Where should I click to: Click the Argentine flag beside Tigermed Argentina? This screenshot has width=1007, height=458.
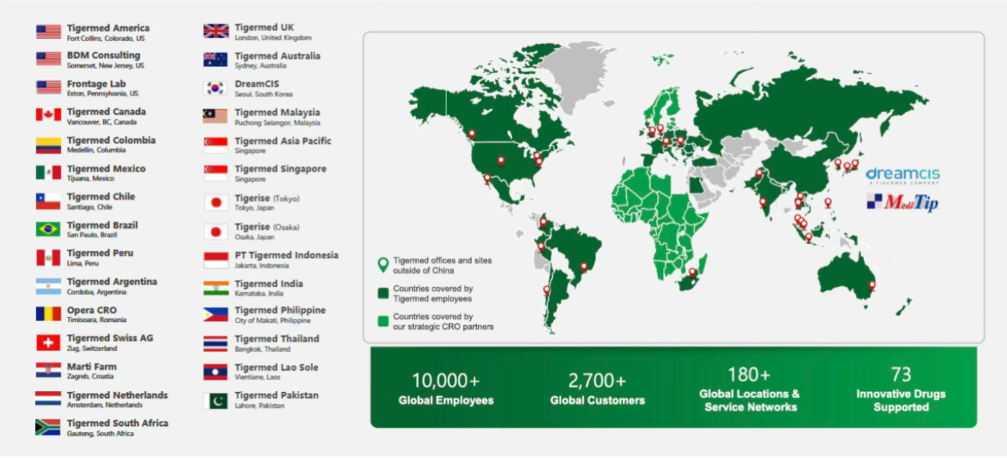click(48, 286)
